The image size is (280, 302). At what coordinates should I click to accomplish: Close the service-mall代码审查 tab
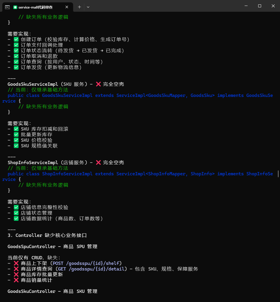coord(67,7)
